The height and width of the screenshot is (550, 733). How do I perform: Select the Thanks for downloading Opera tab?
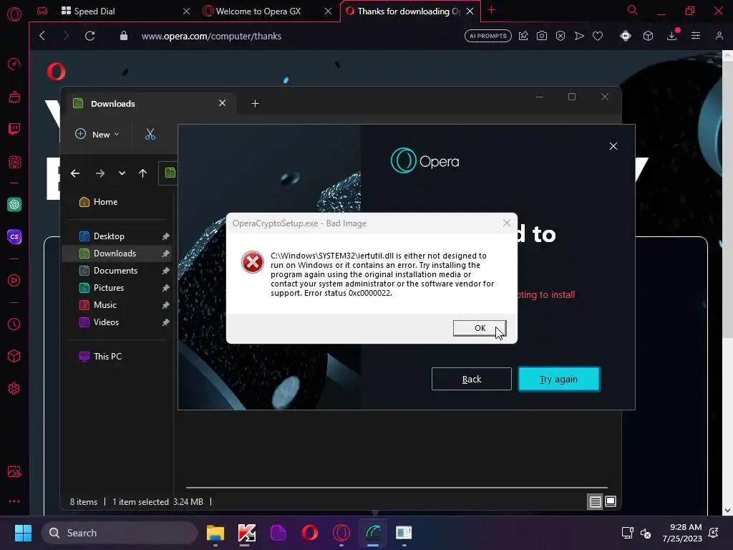(x=407, y=11)
